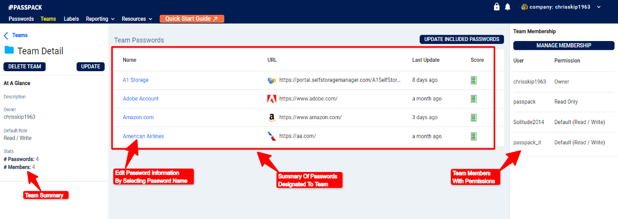
Task: Go back using the Teams chevron
Action: click(6, 36)
